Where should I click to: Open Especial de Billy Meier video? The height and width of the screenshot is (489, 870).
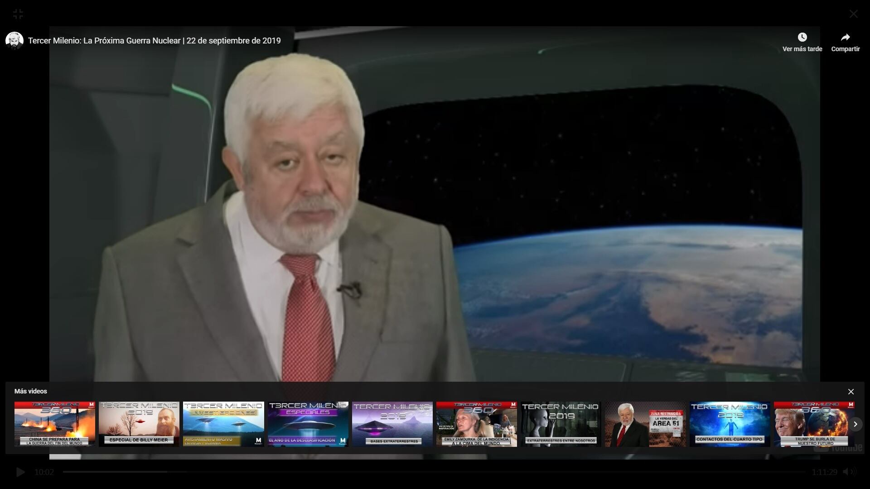[139, 424]
